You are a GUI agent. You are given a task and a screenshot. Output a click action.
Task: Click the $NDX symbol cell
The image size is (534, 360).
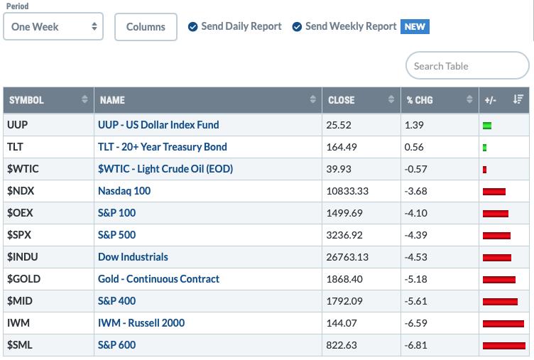tap(49, 191)
